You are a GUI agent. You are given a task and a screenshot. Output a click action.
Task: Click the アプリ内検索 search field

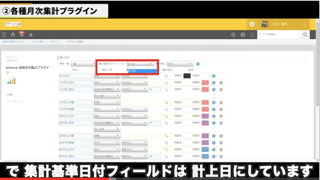click(278, 35)
